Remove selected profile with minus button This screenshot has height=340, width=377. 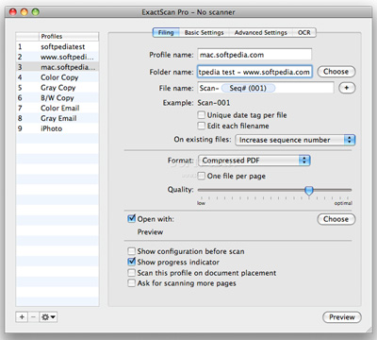33,316
